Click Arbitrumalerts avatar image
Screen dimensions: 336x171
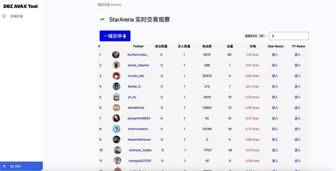[x=116, y=129]
